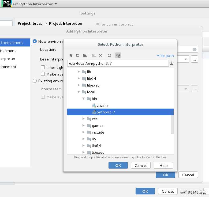Browse Base interpreter with ... button
Screen dimensions: 209x197
point(195,59)
